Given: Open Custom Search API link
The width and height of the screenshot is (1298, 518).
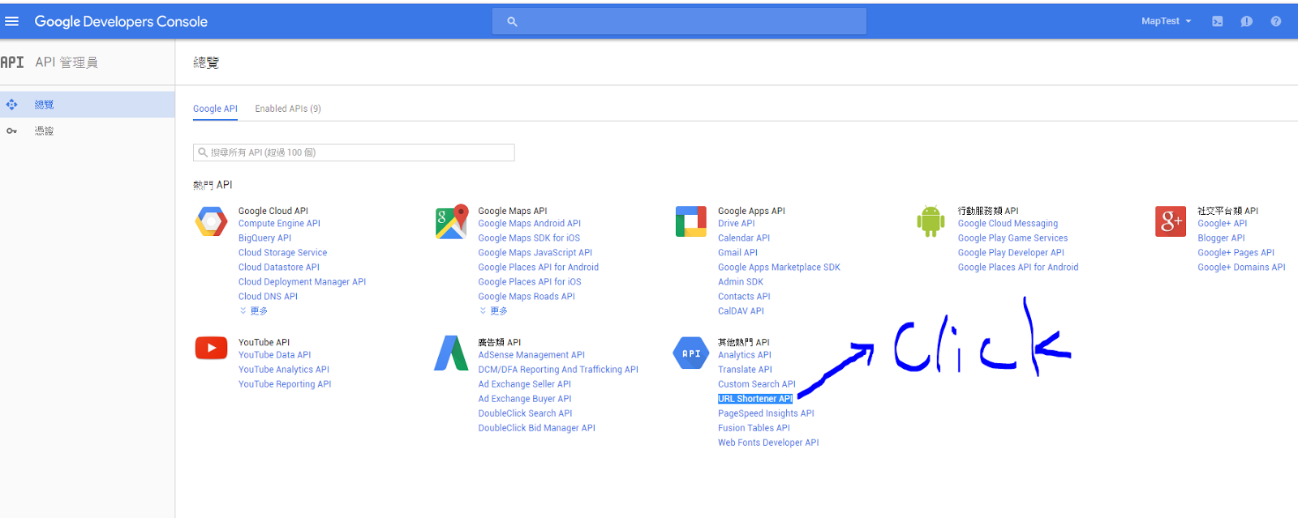Looking at the screenshot, I should click(757, 384).
